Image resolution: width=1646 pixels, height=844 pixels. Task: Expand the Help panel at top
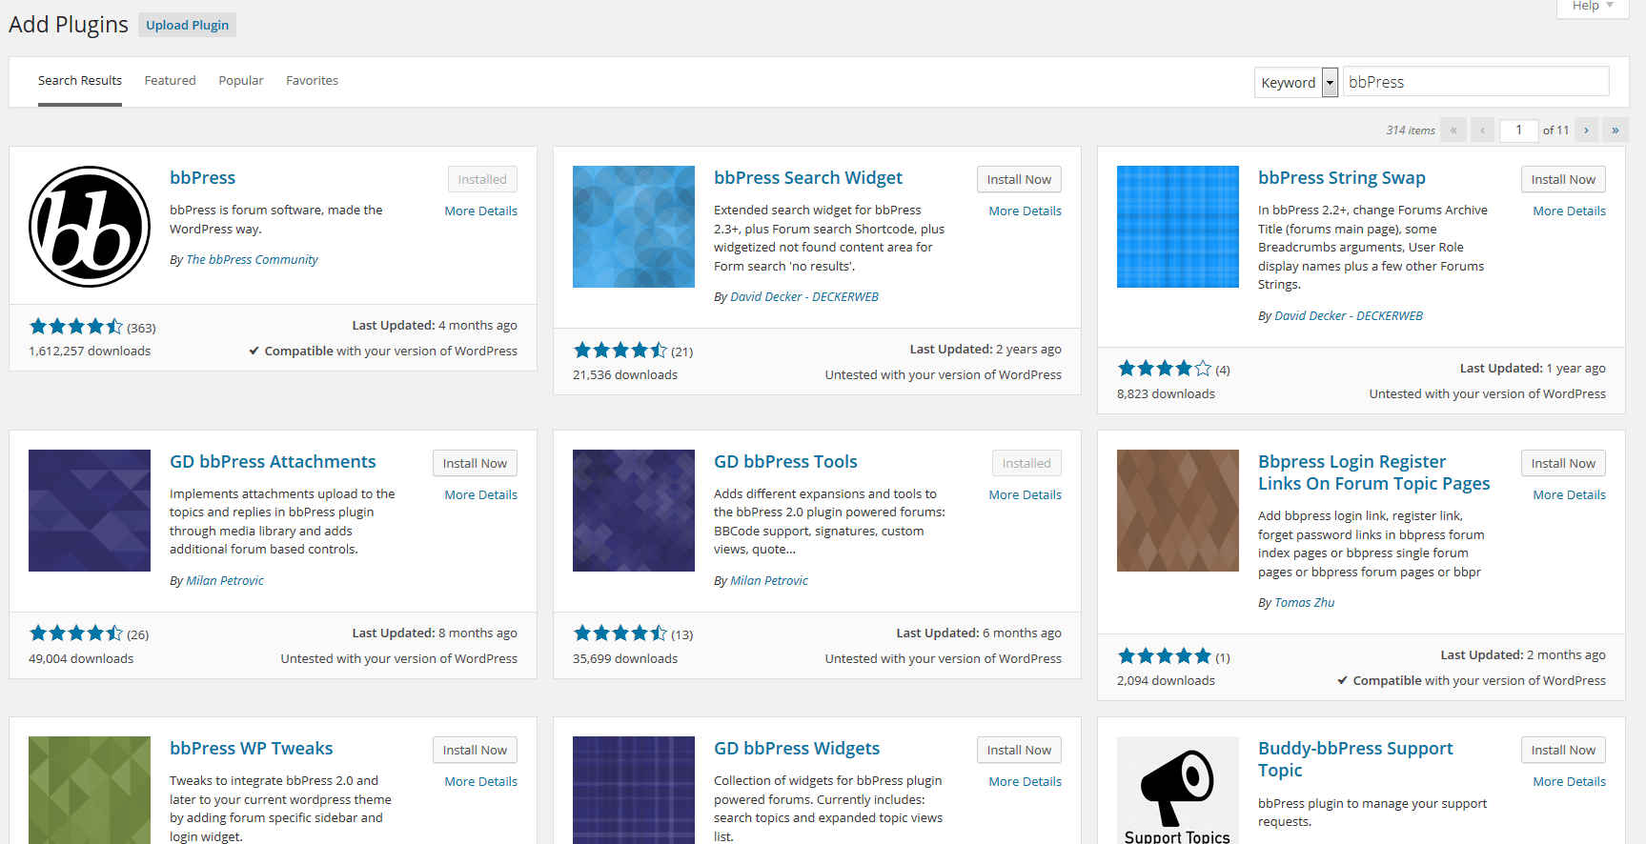click(x=1593, y=7)
